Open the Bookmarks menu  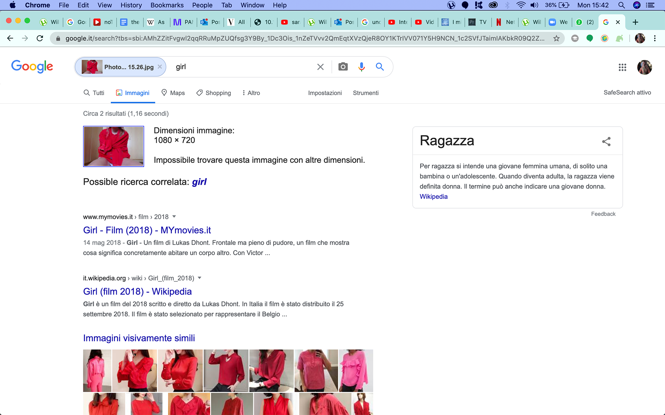coord(167,5)
